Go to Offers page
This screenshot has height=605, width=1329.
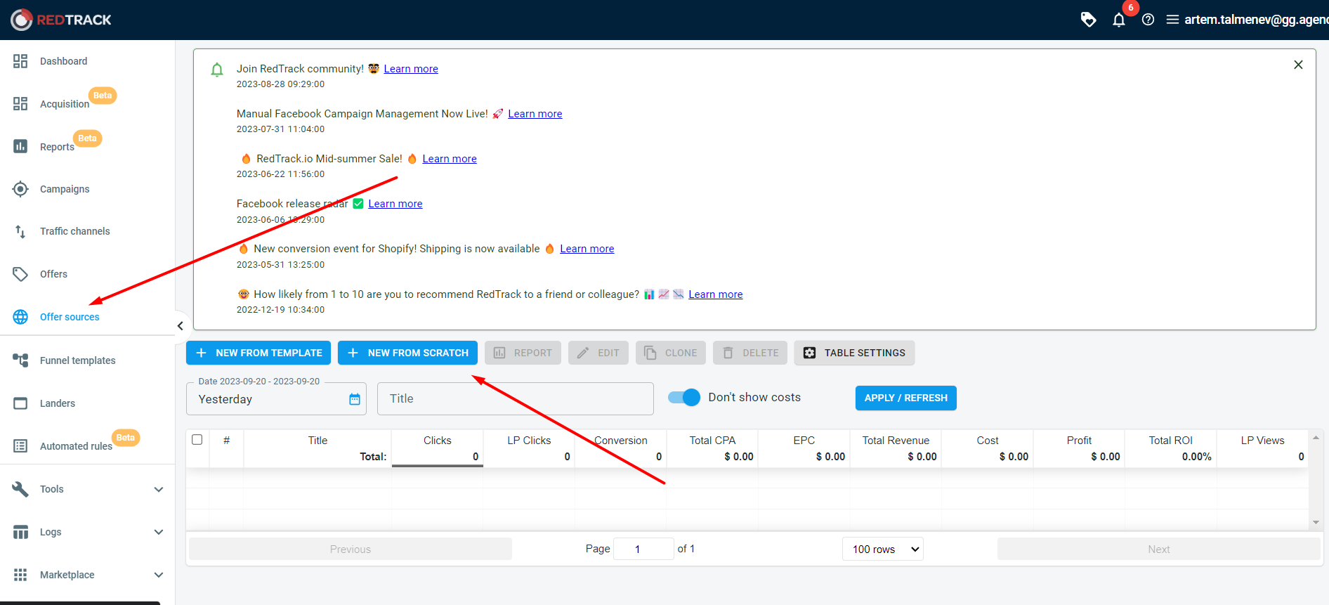[53, 274]
